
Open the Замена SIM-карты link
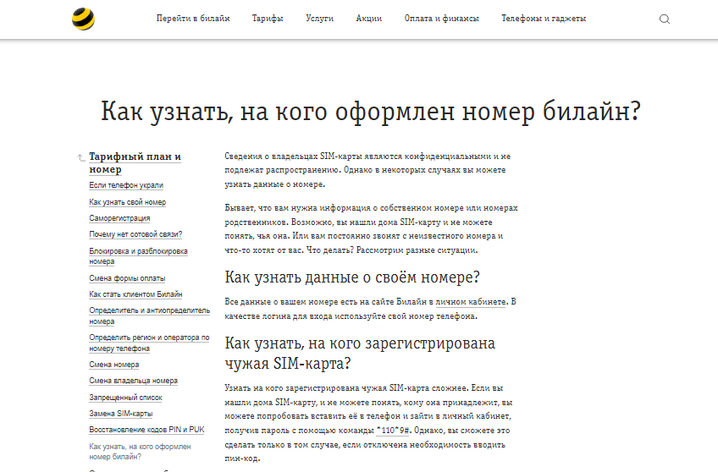click(x=121, y=414)
